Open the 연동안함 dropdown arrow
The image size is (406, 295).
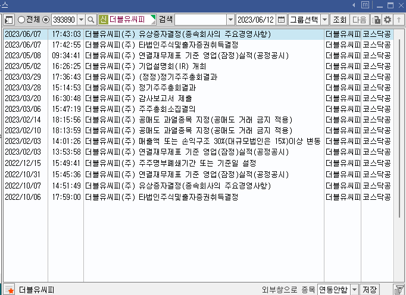coord(354,289)
